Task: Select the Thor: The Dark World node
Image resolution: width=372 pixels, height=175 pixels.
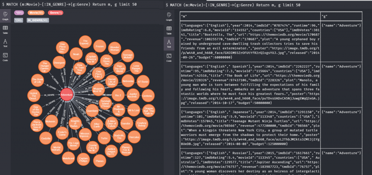Action: (x=120, y=68)
